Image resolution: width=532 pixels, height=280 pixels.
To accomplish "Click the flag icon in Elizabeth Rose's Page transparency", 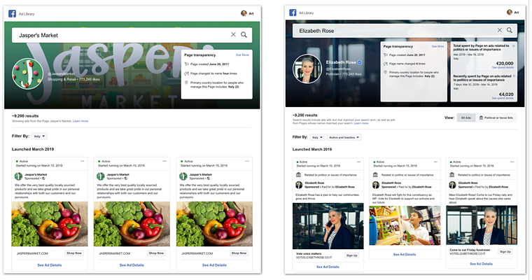I will (386, 55).
